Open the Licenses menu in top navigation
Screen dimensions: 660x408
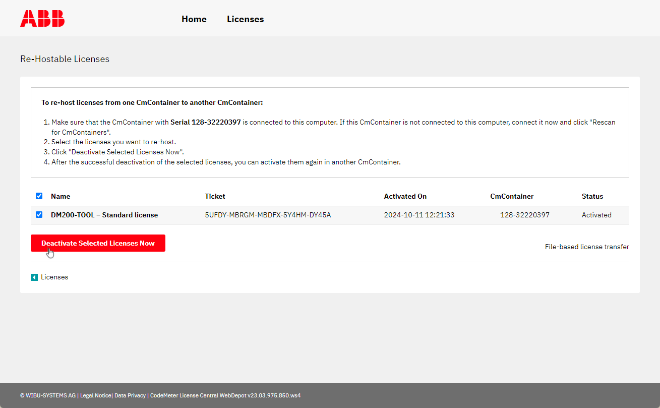tap(245, 19)
